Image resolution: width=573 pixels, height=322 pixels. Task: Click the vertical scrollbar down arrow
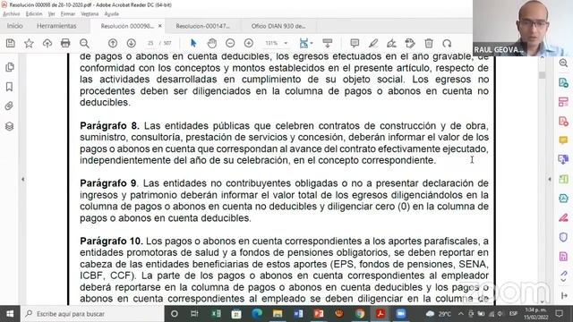click(x=542, y=301)
